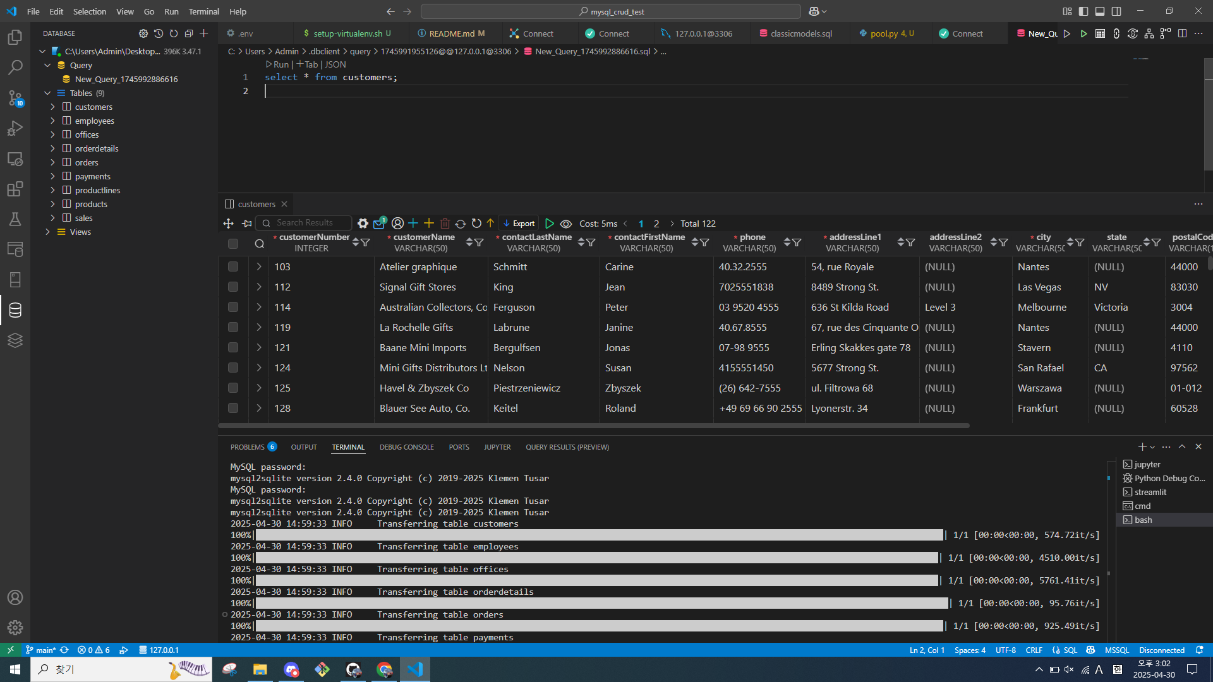This screenshot has height=682, width=1213.
Task: Check the row checkbox for customer 103
Action: [233, 266]
